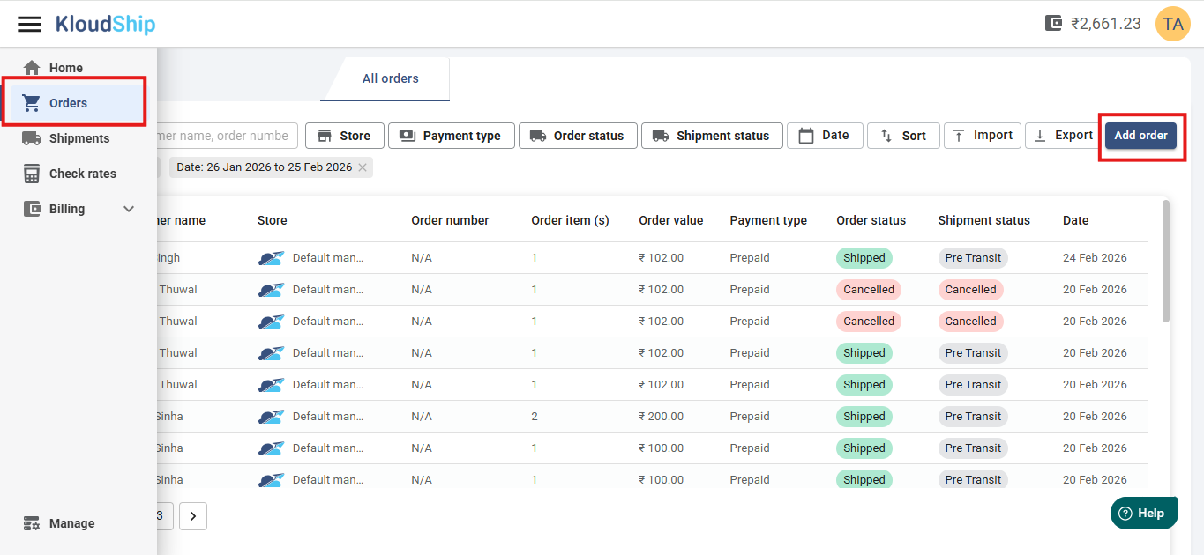Open the Manage settings section
Viewport: 1204px width, 555px height.
click(x=71, y=523)
